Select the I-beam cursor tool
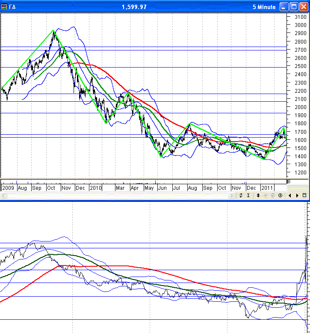Screen dimensions: 310x333 tap(248, 195)
